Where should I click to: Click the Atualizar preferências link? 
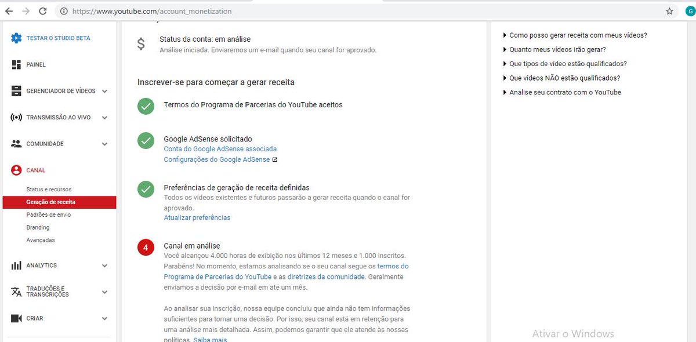click(197, 218)
